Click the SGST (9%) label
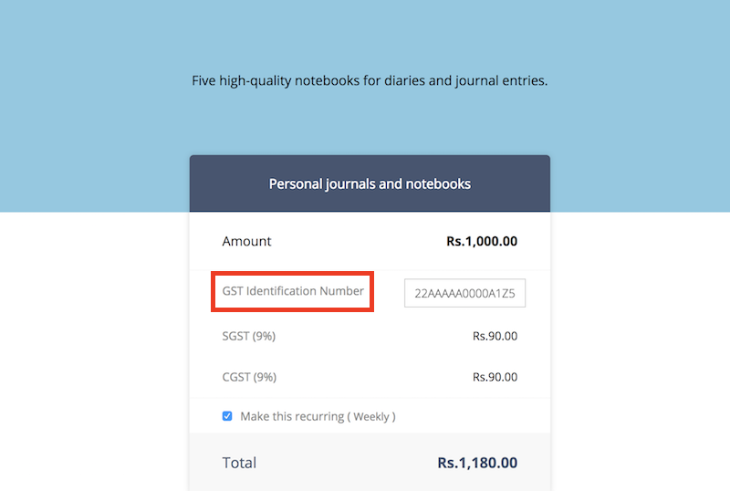Viewport: 730px width, 491px height. pos(248,336)
